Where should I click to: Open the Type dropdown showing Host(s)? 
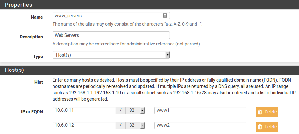point(111,55)
